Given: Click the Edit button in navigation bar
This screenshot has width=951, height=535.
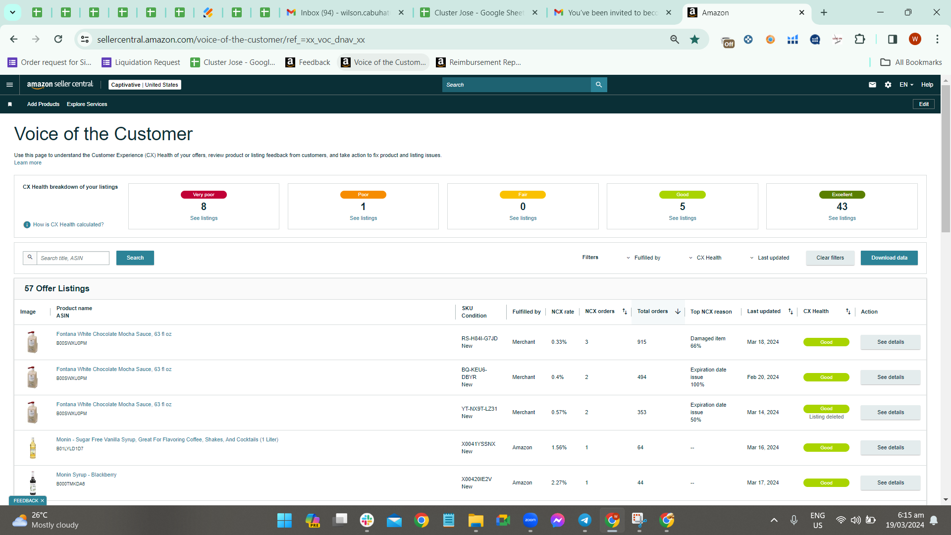Looking at the screenshot, I should tap(924, 104).
